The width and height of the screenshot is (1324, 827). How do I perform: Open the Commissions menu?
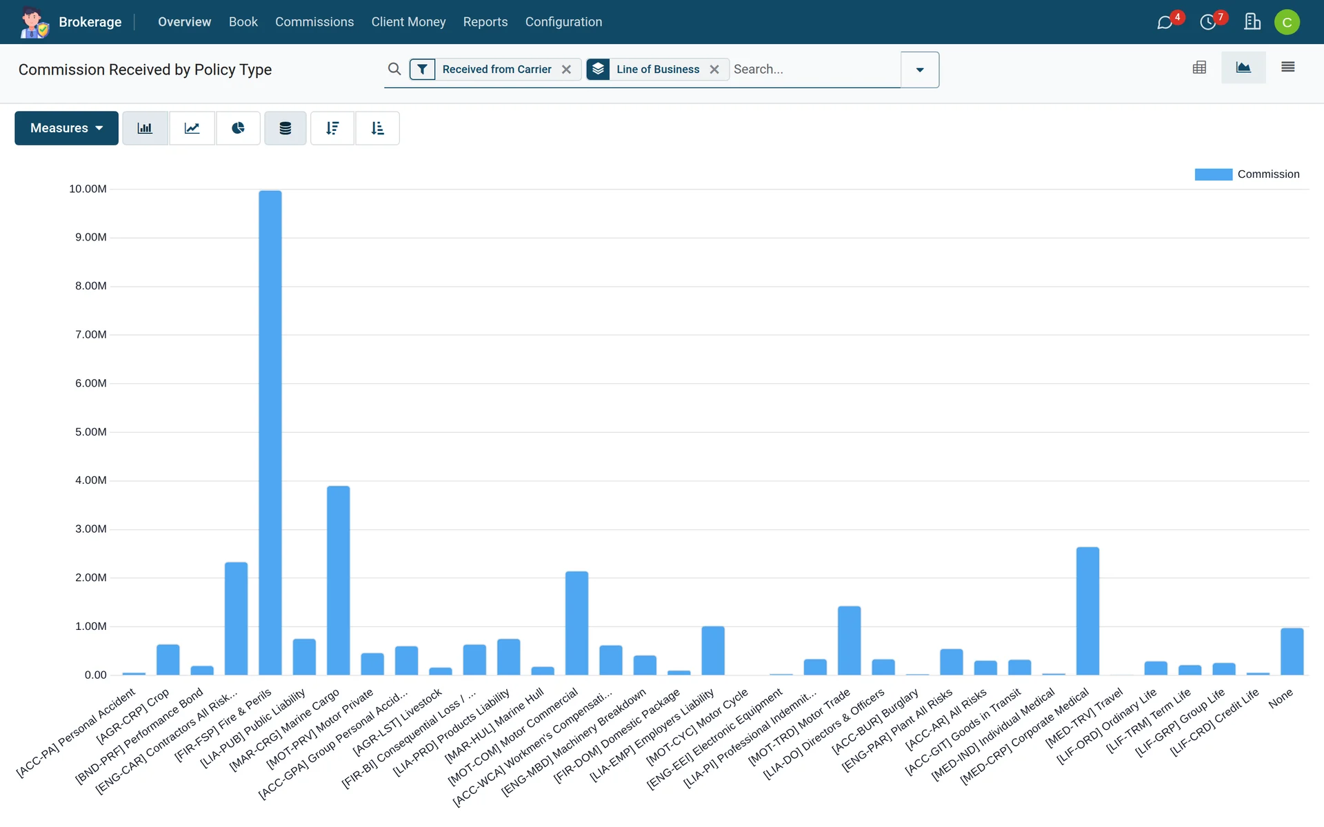[314, 22]
